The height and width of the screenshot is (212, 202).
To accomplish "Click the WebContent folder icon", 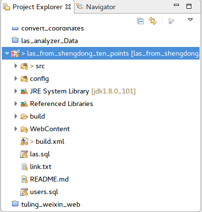I will [x=24, y=129].
